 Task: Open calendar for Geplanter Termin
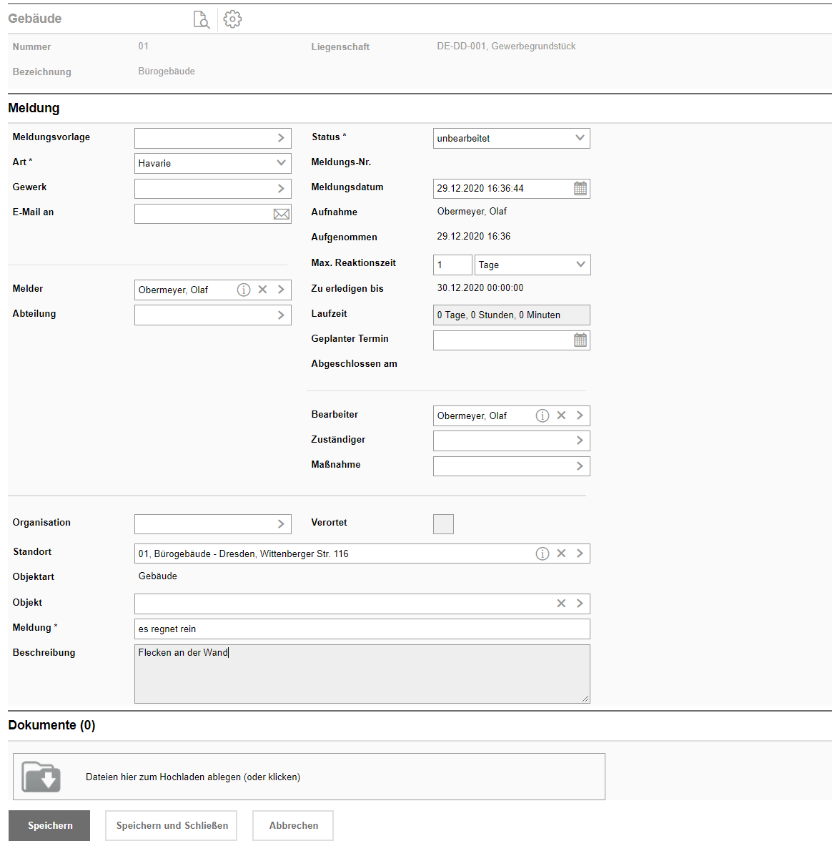pos(580,340)
